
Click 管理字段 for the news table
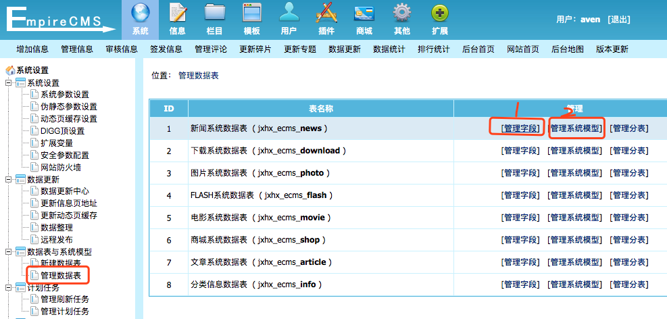[520, 128]
